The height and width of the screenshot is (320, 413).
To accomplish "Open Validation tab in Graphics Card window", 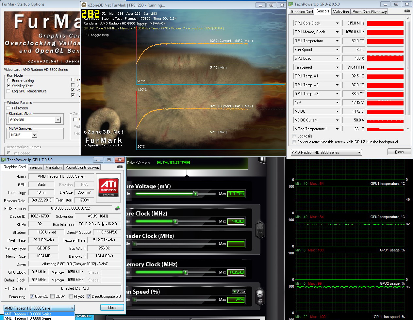I will tap(54, 168).
